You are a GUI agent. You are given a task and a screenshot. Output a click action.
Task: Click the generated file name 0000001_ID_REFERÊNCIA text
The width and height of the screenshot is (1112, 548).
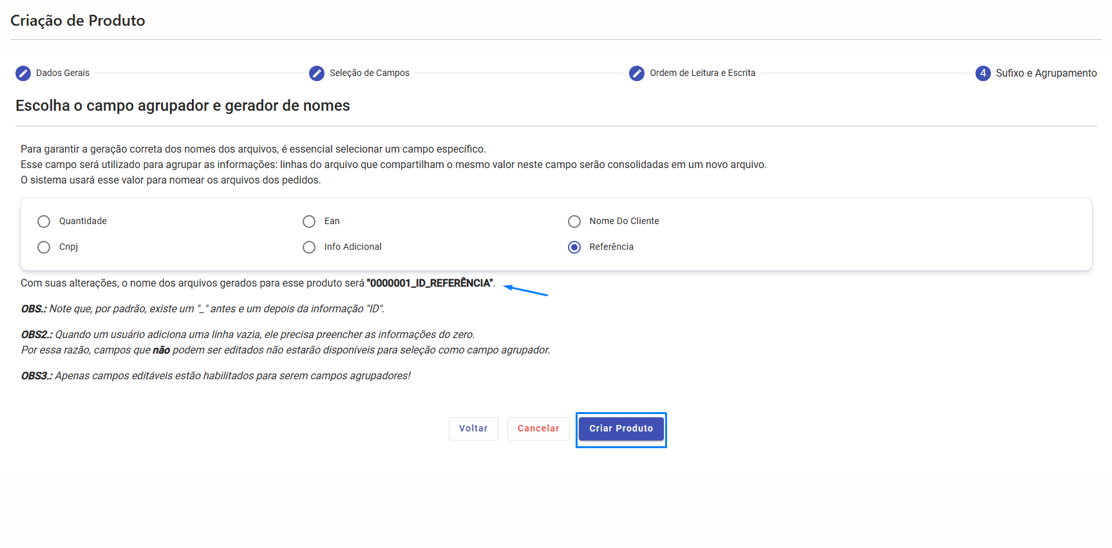coord(429,283)
